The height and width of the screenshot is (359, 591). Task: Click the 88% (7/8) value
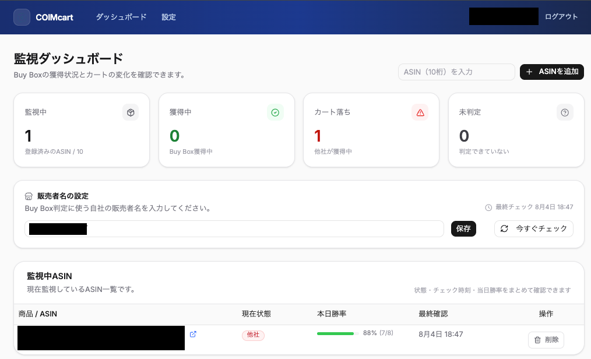[x=378, y=333]
